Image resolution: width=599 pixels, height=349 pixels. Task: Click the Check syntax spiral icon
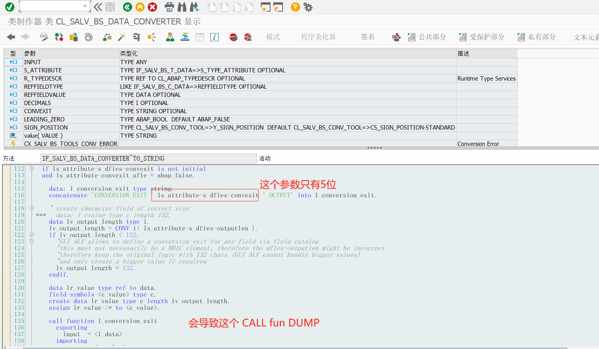tap(89, 37)
